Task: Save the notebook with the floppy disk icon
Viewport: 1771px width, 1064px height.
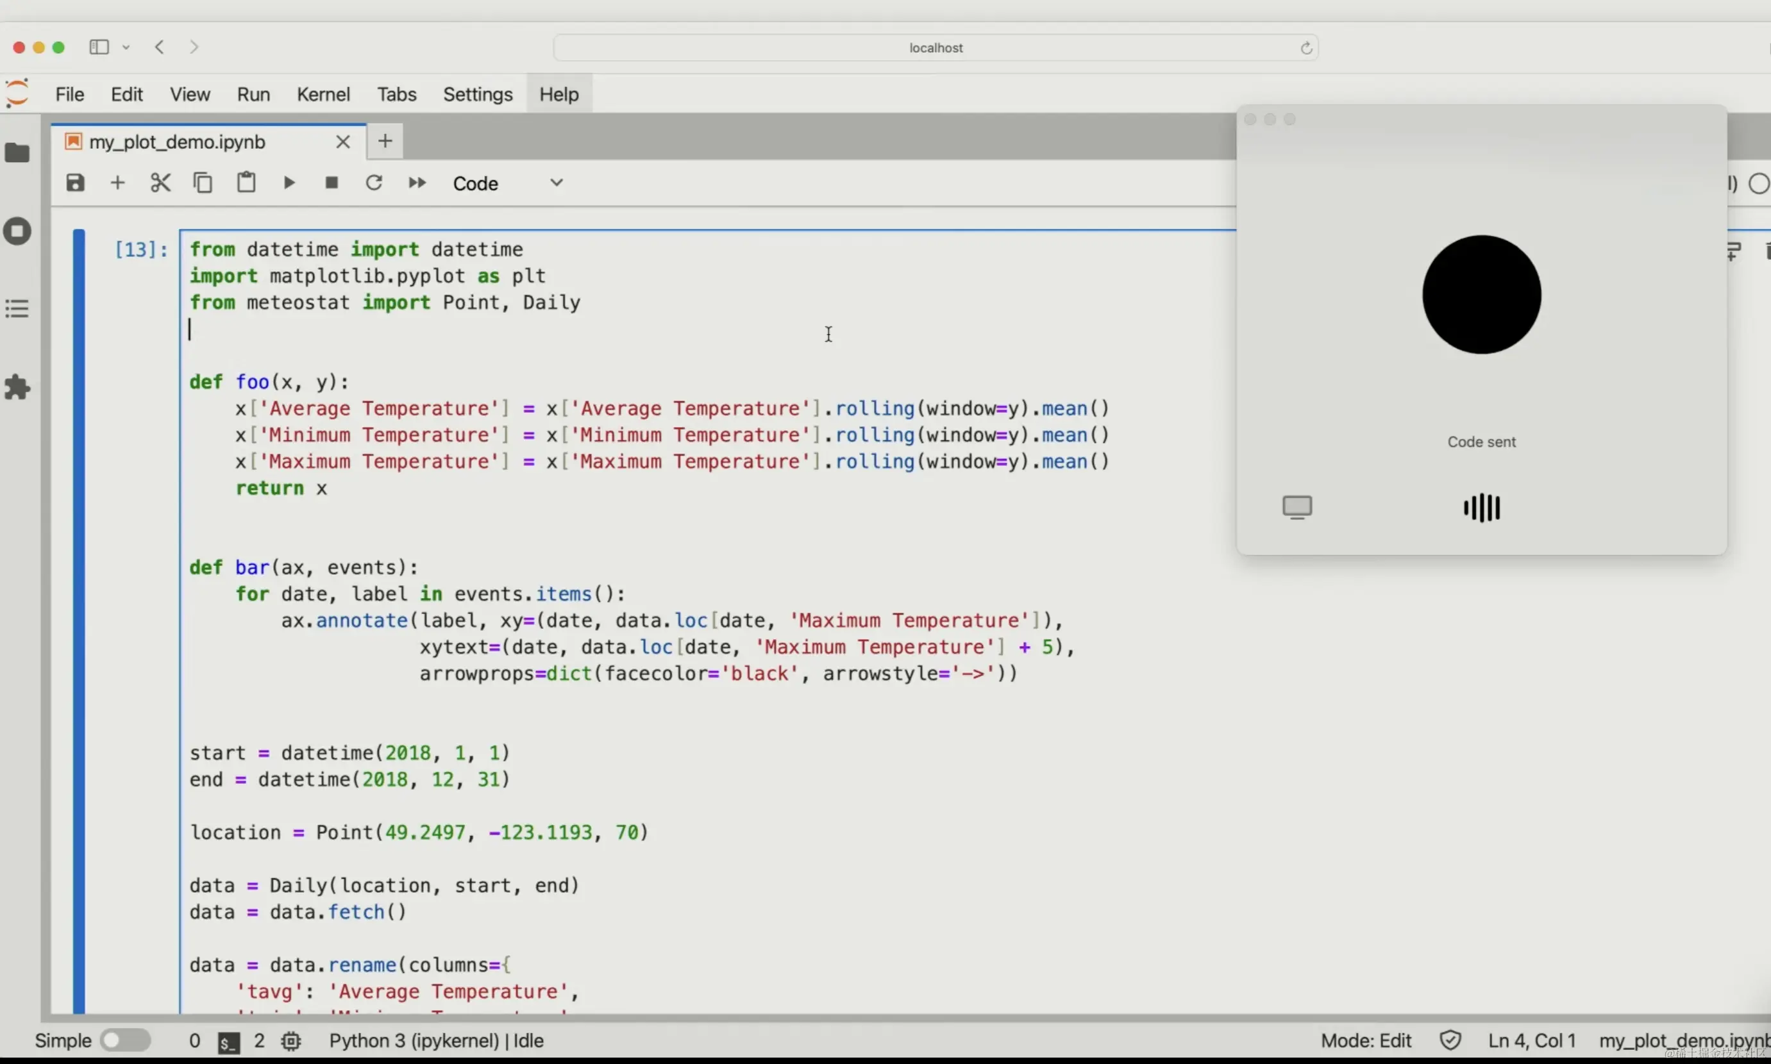Action: coord(75,183)
